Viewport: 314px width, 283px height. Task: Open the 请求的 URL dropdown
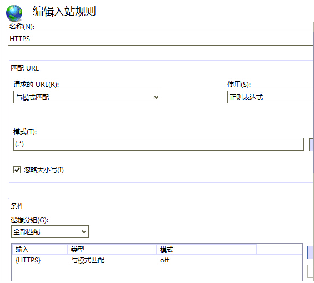point(87,97)
